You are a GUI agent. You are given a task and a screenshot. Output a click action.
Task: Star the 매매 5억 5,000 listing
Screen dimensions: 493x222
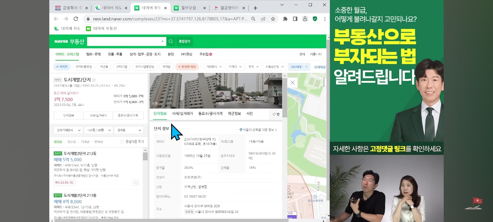135,183
